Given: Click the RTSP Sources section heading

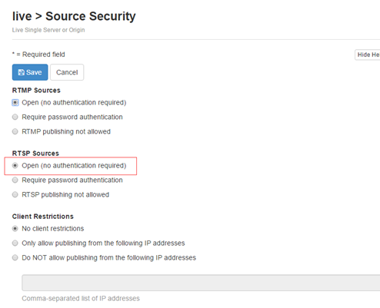Looking at the screenshot, I should coord(35,154).
